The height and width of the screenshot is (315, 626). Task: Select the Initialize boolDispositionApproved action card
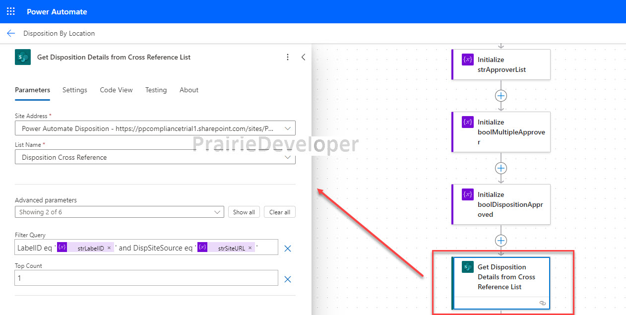tap(501, 204)
